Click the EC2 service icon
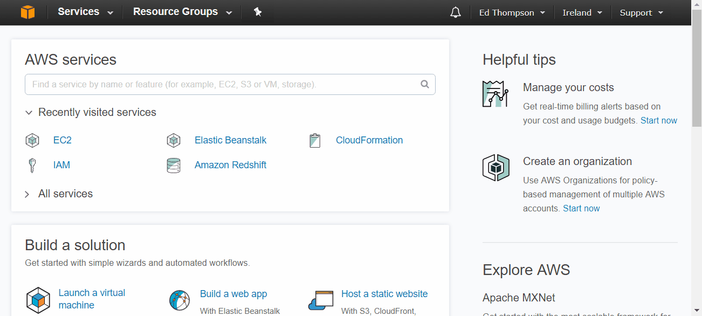 (32, 141)
